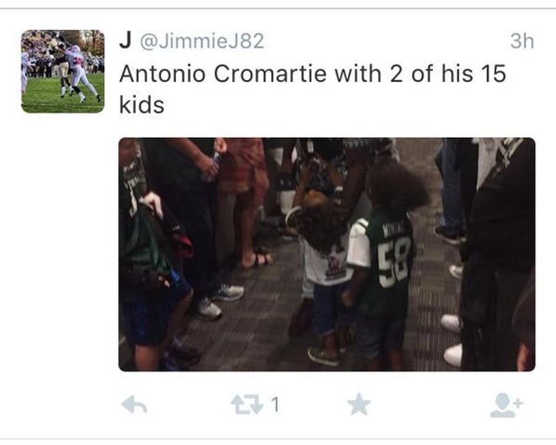
Task: Retweet this post using the arrows icon
Action: coord(246,405)
